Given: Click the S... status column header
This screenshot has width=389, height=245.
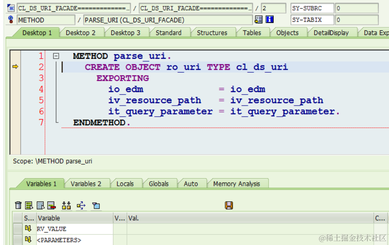Looking at the screenshot, I should tap(29, 218).
